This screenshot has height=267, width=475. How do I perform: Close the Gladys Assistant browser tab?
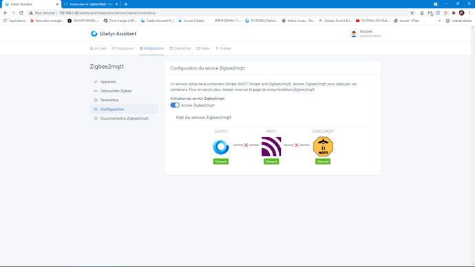57,4
